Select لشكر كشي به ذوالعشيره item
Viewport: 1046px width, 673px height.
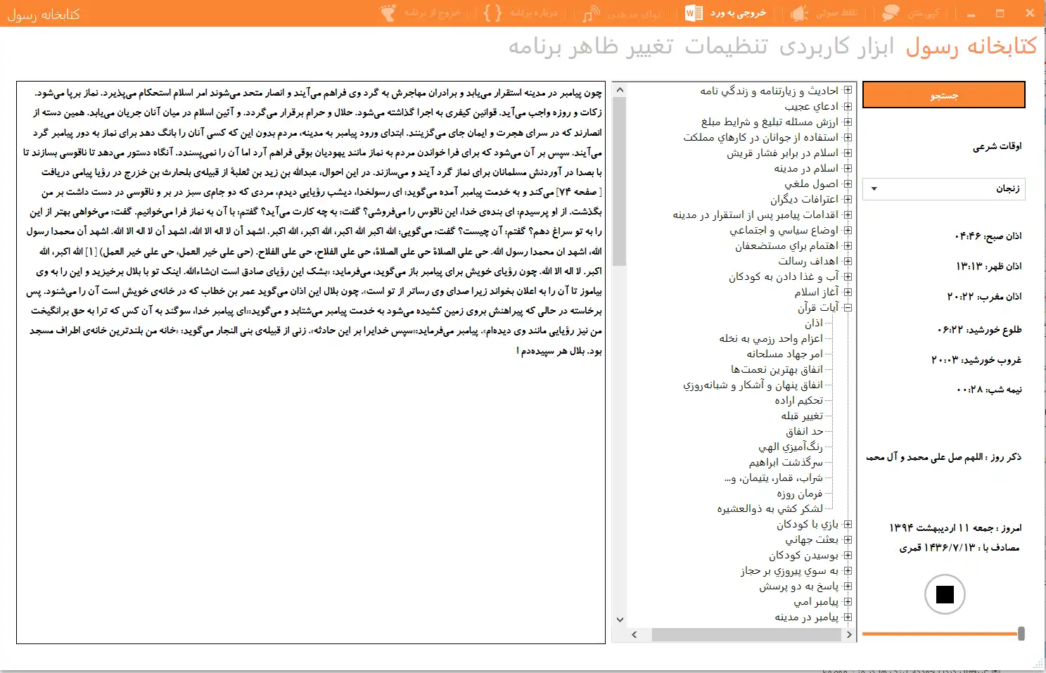pyautogui.click(x=770, y=508)
